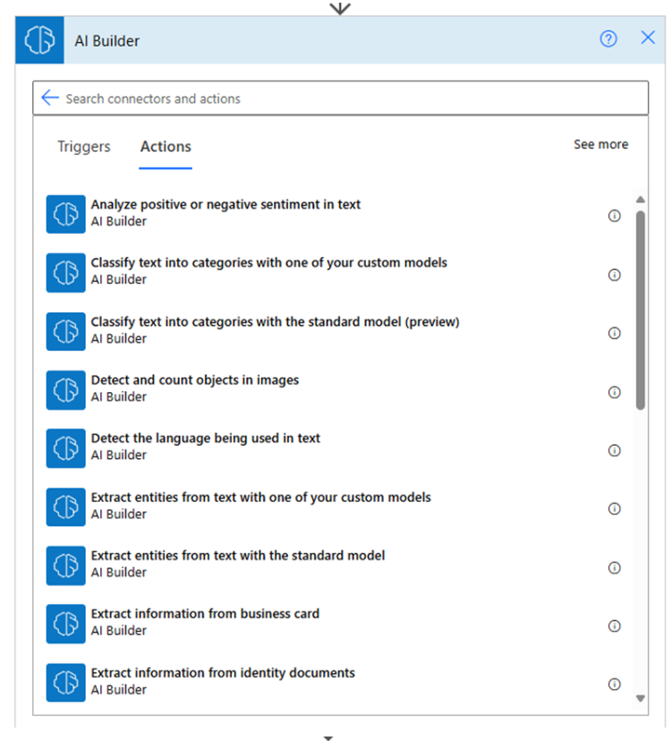Click the back arrow in search box

(50, 98)
